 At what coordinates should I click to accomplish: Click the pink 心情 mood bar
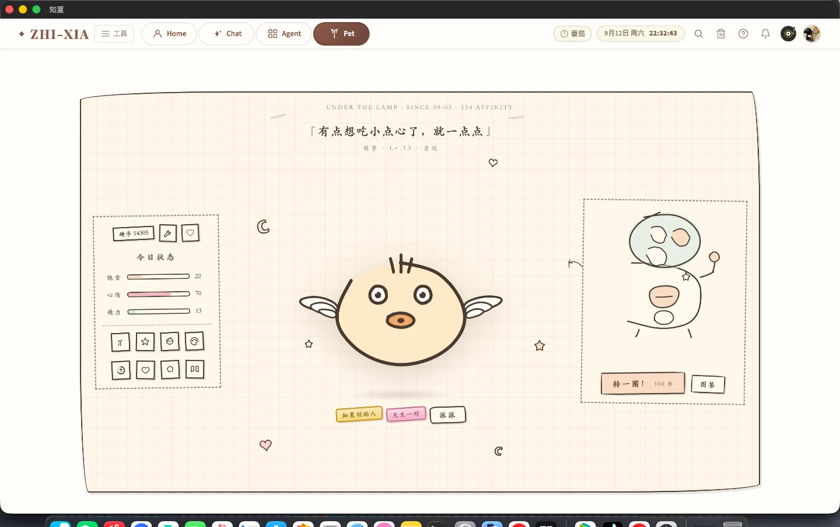[158, 294]
